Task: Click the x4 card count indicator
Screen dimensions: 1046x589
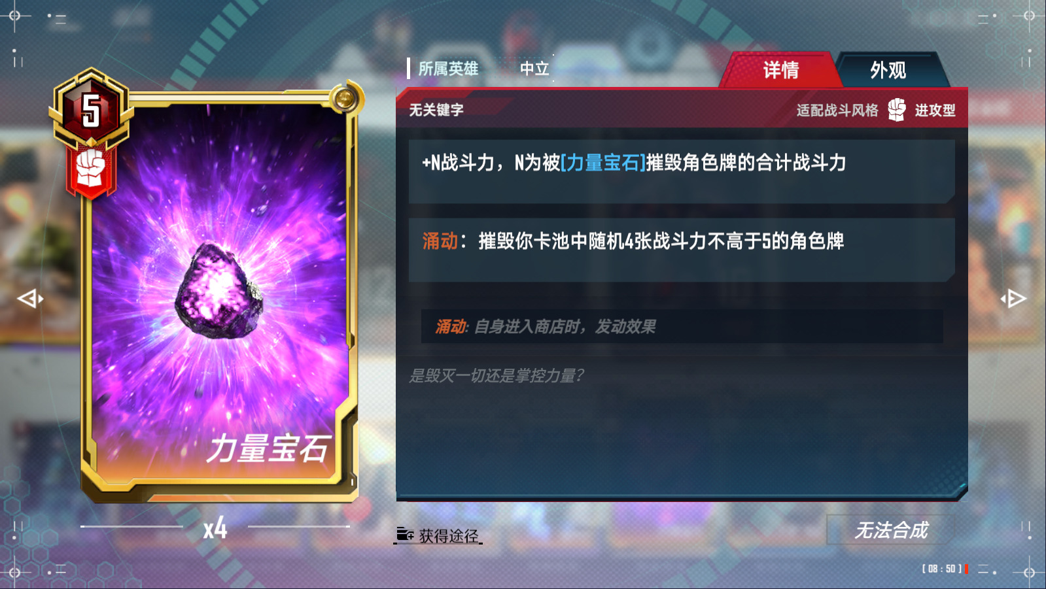Action: pos(215,528)
